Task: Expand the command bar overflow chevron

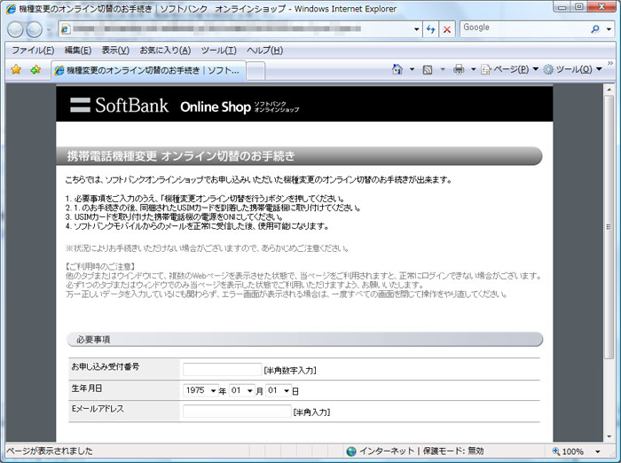Action: [x=610, y=63]
